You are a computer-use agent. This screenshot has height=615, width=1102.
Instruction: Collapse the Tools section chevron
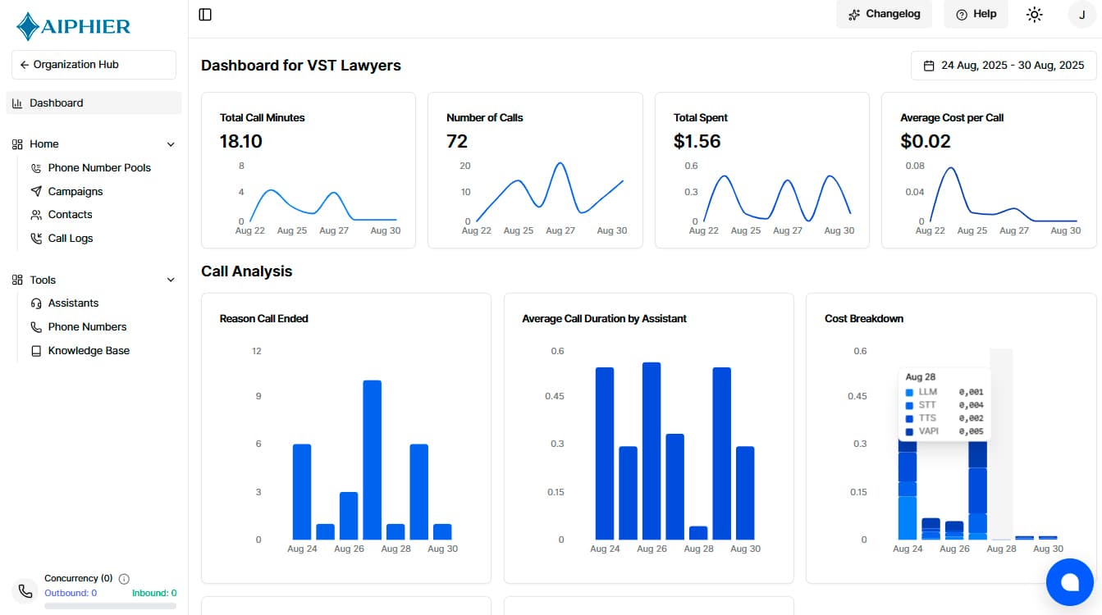tap(171, 280)
